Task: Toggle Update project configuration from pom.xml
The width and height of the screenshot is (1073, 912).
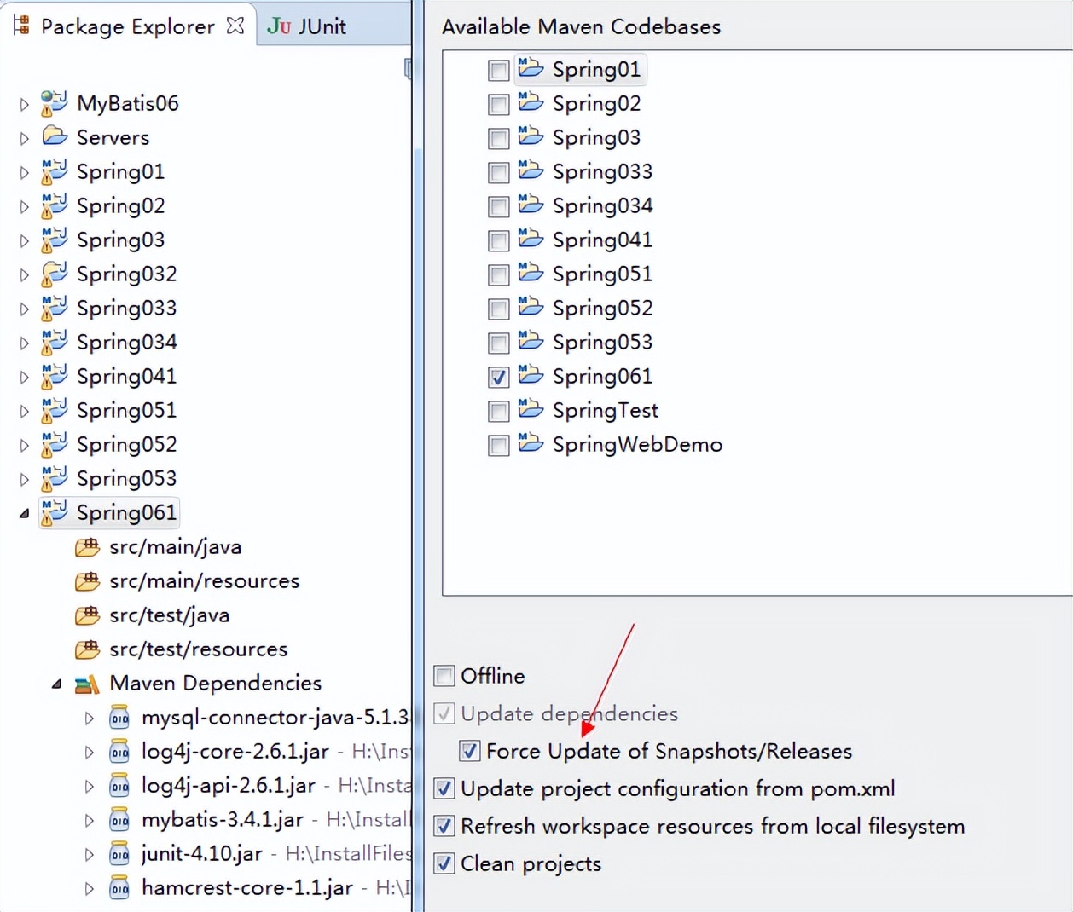Action: 444,788
